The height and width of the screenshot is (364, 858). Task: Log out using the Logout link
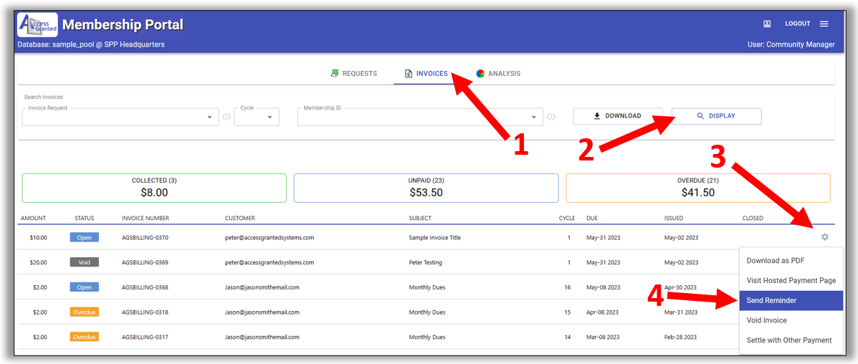(x=797, y=24)
